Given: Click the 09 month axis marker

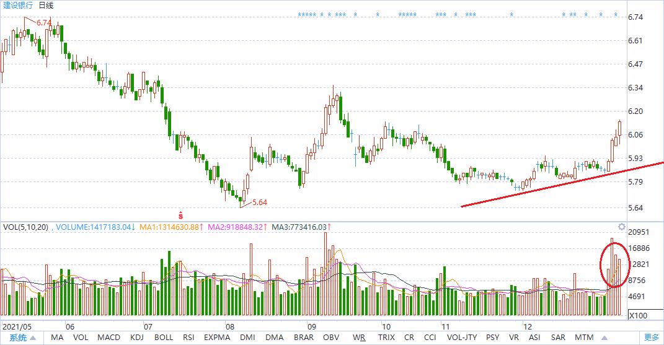Looking at the screenshot, I should tap(312, 327).
